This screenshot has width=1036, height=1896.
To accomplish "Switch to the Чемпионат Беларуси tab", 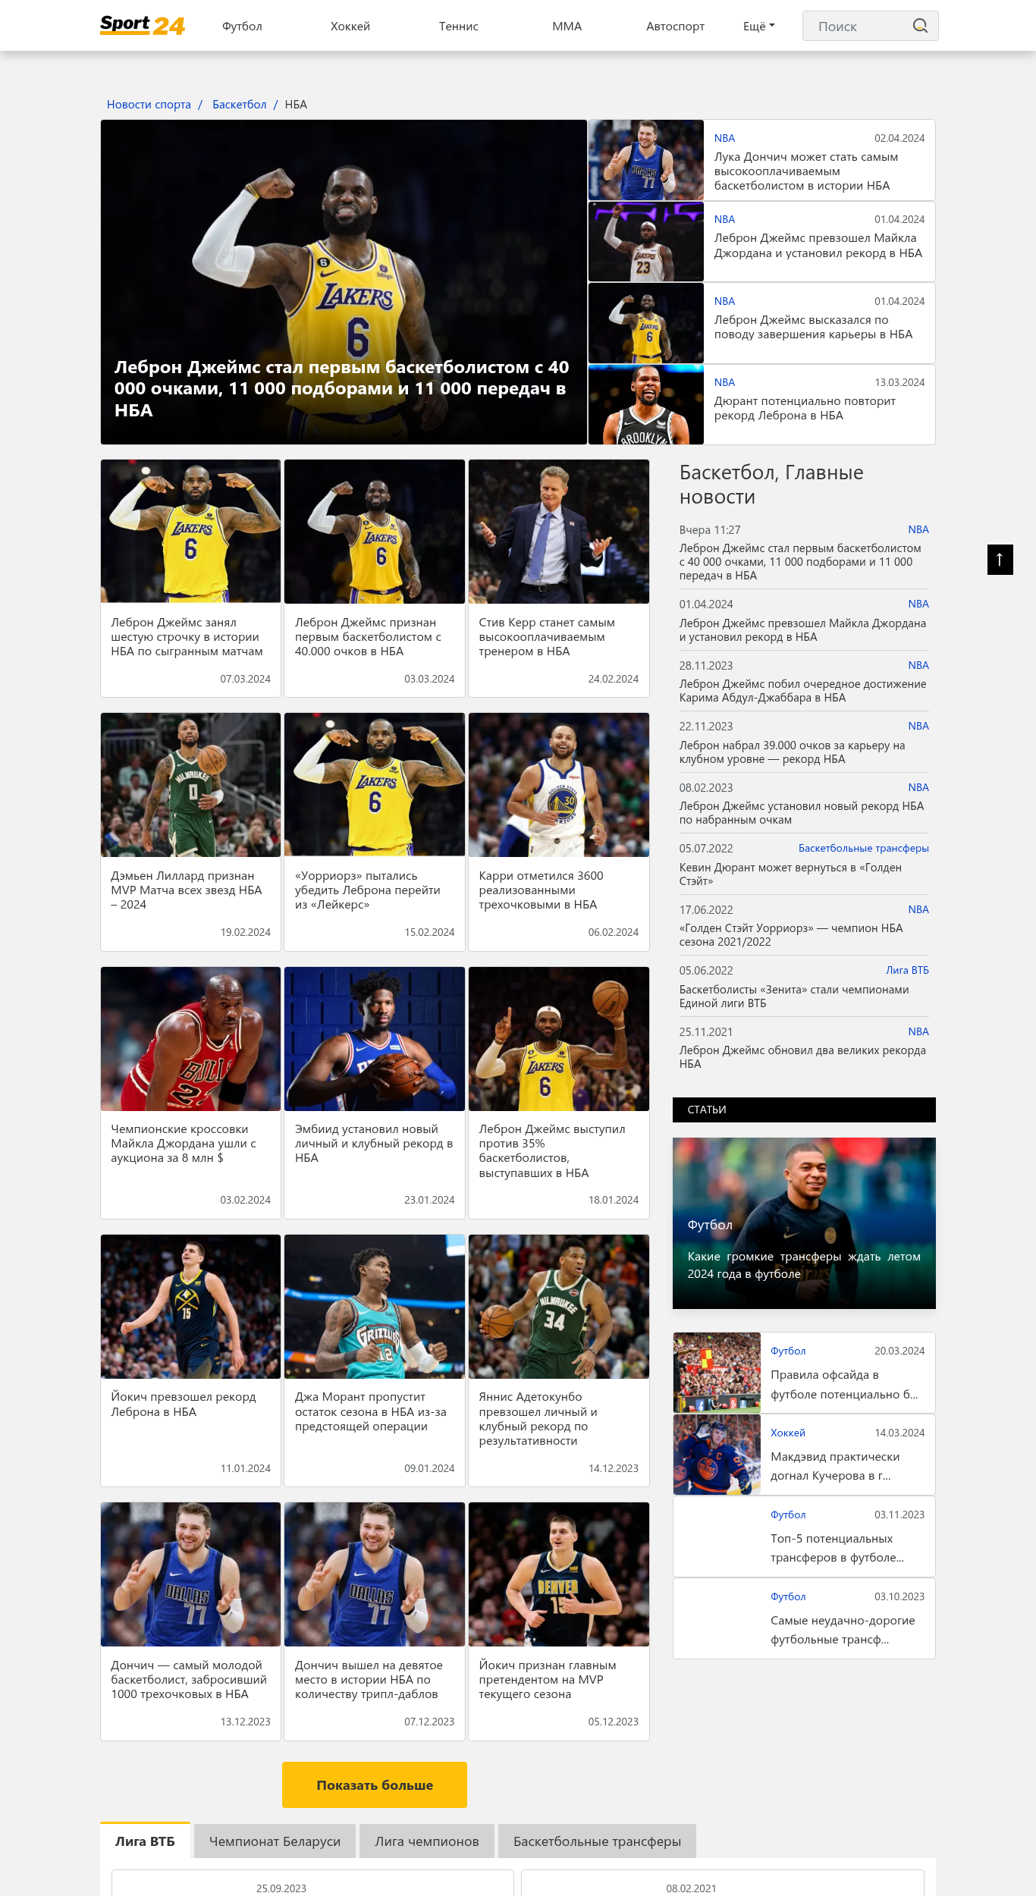I will click(x=275, y=1841).
